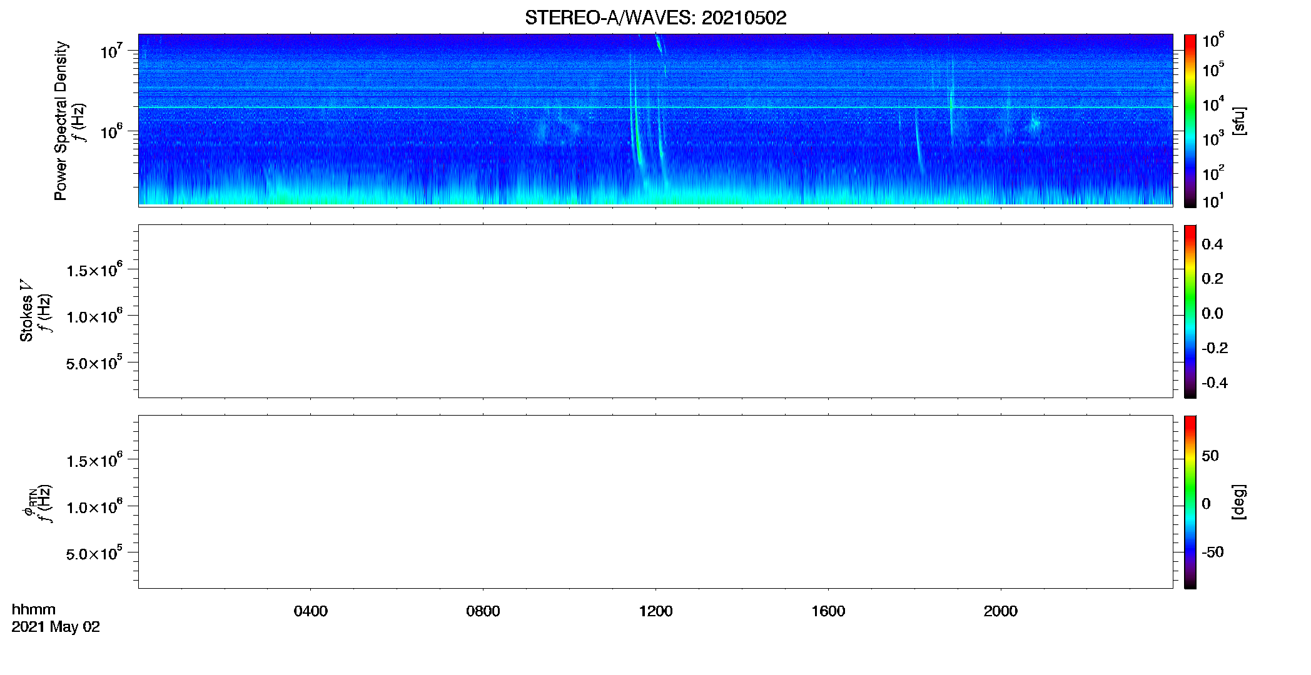The height and width of the screenshot is (675, 1311).
Task: Click the -50 label on angle colorbar
Action: (1213, 552)
